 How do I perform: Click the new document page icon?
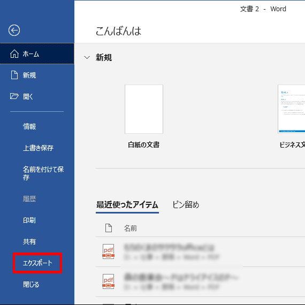[14, 75]
